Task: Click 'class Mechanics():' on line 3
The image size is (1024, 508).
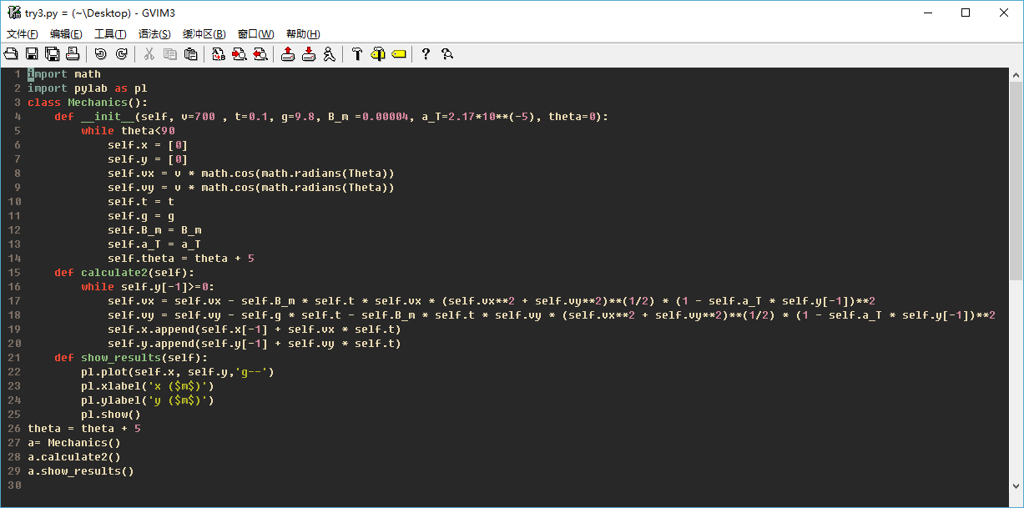Action: point(88,103)
